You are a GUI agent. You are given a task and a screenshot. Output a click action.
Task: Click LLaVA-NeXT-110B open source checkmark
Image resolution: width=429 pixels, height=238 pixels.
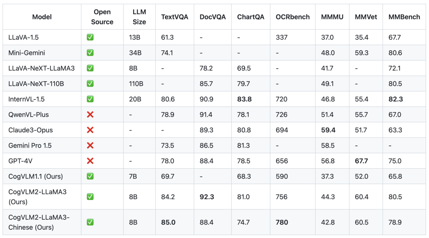(90, 84)
